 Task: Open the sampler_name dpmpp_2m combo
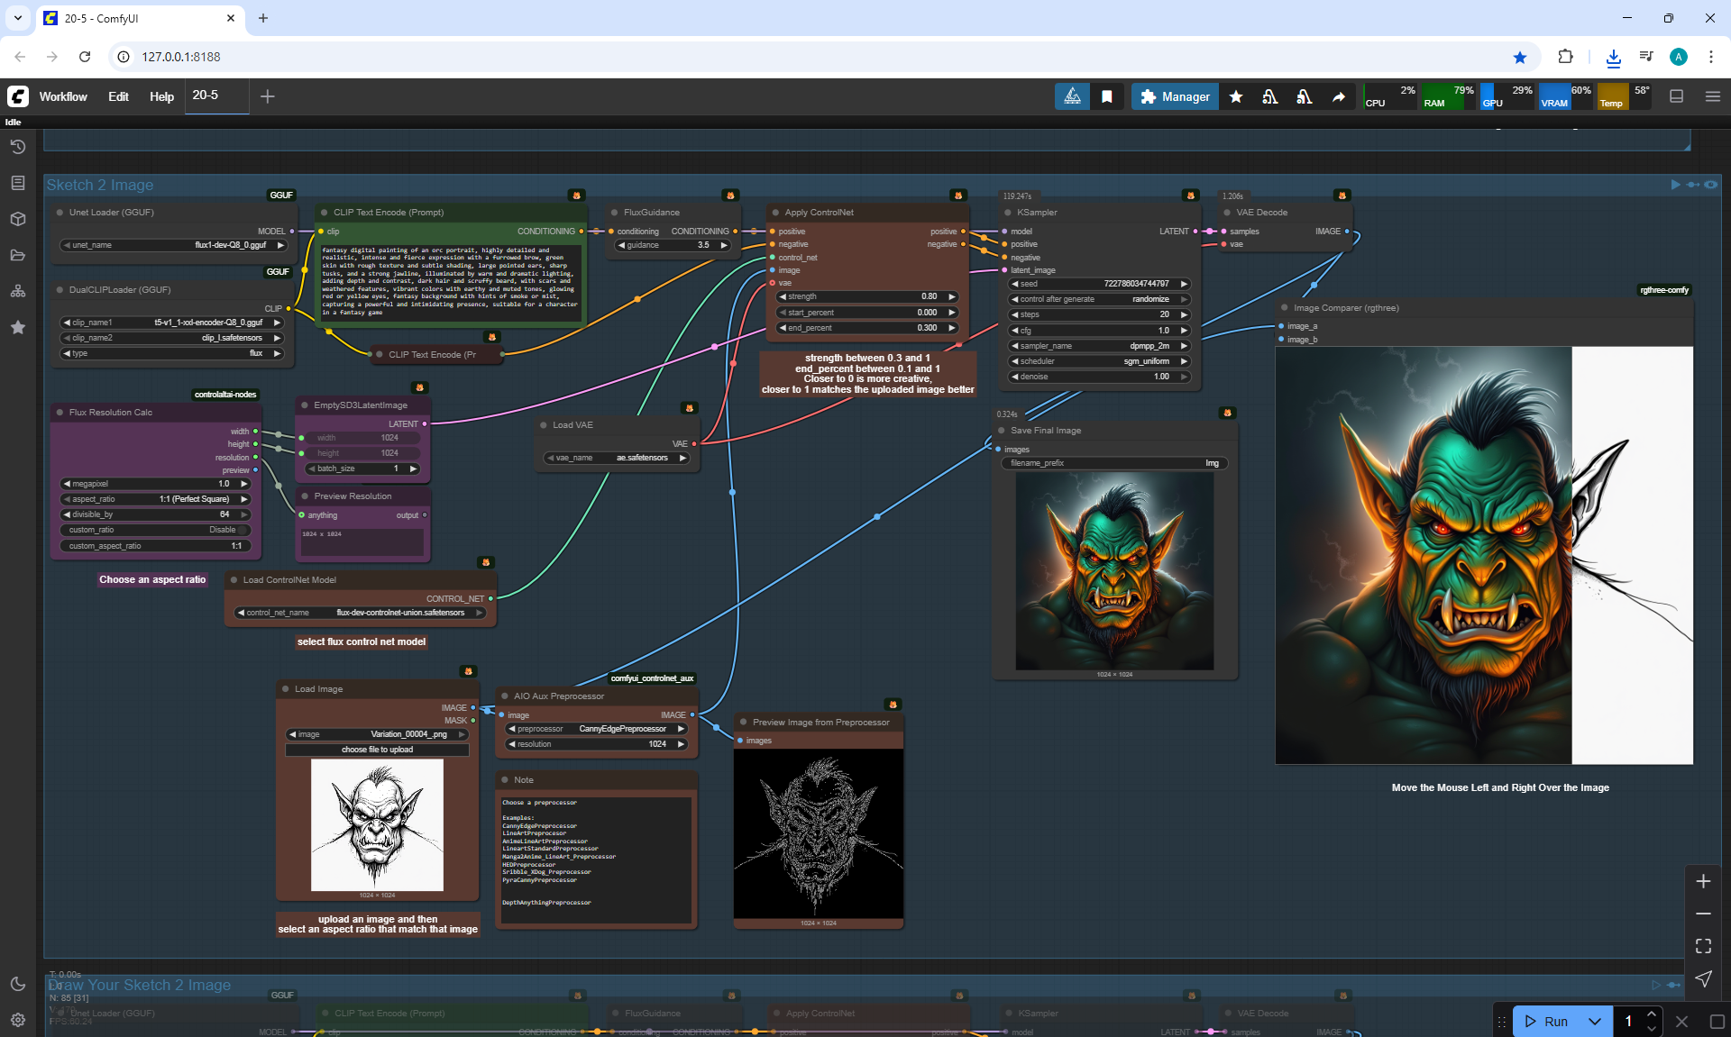tap(1099, 346)
